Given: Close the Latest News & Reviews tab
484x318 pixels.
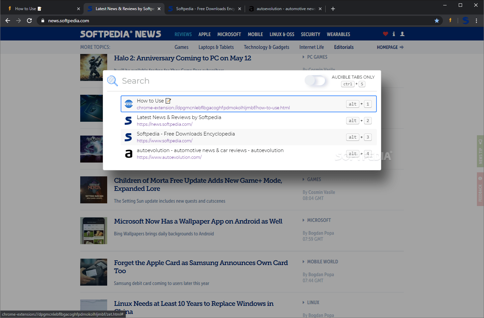Looking at the screenshot, I should click(159, 9).
